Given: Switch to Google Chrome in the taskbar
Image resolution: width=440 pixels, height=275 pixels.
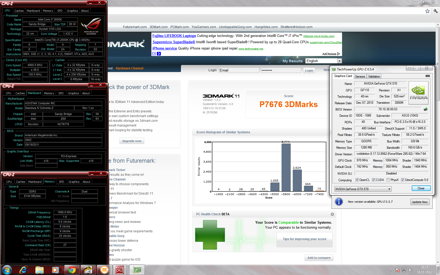Looking at the screenshot, I should point(72,270).
